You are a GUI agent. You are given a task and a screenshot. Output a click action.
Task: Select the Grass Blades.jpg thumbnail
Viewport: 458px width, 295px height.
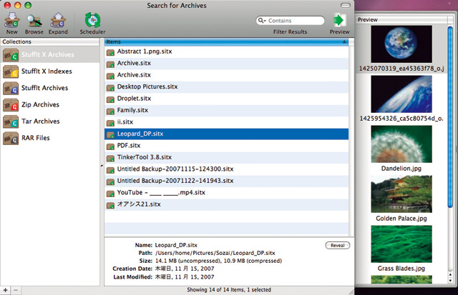click(401, 244)
